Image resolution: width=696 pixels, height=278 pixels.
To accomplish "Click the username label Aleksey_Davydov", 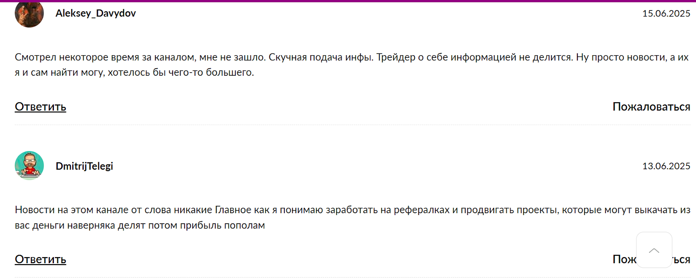I will point(96,13).
